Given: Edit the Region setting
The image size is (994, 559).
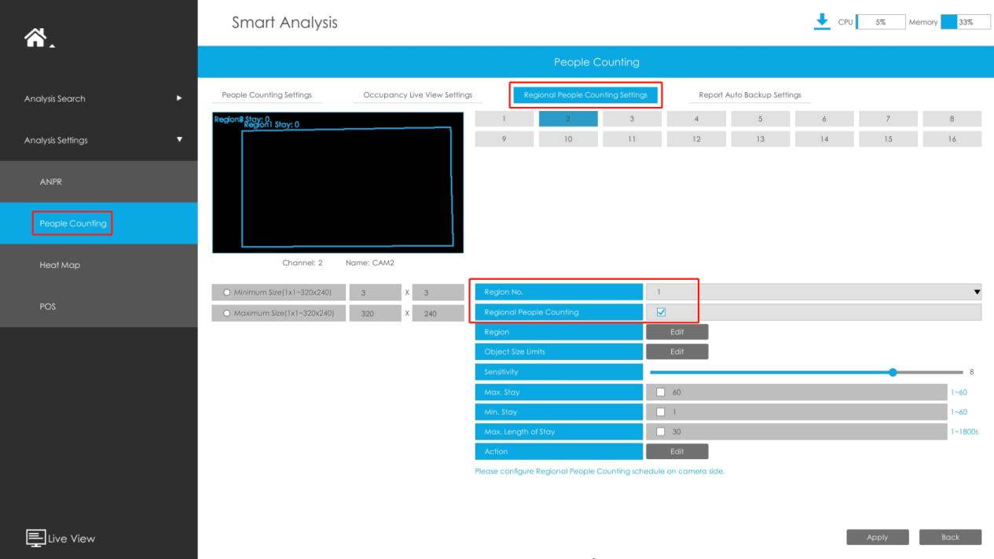Looking at the screenshot, I should [x=677, y=332].
